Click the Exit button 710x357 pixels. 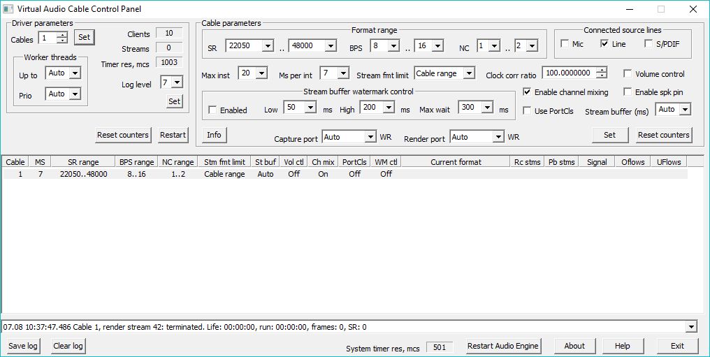point(677,346)
